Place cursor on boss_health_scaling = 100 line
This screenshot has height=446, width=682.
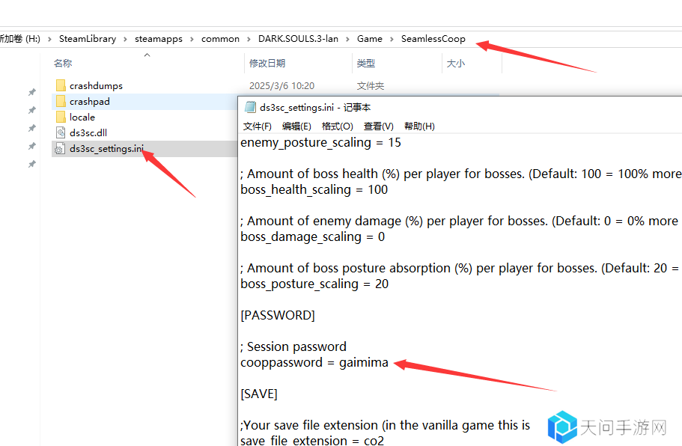[x=314, y=189]
